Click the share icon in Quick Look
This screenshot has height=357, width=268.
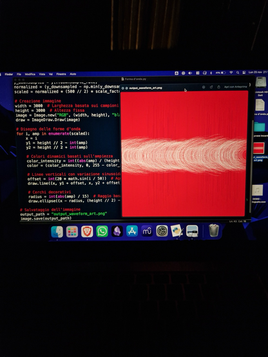tap(219, 87)
